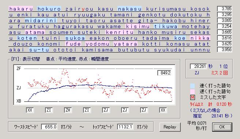Click the third row time field 3.065
Viewport: 240px width, 139px height.
pyautogui.click(x=225, y=20)
